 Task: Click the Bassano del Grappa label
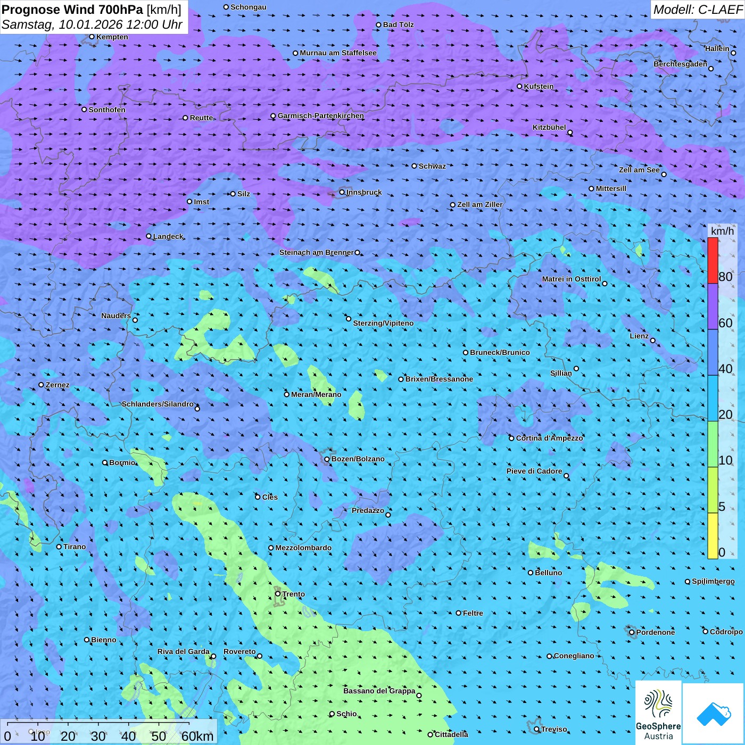[379, 691]
